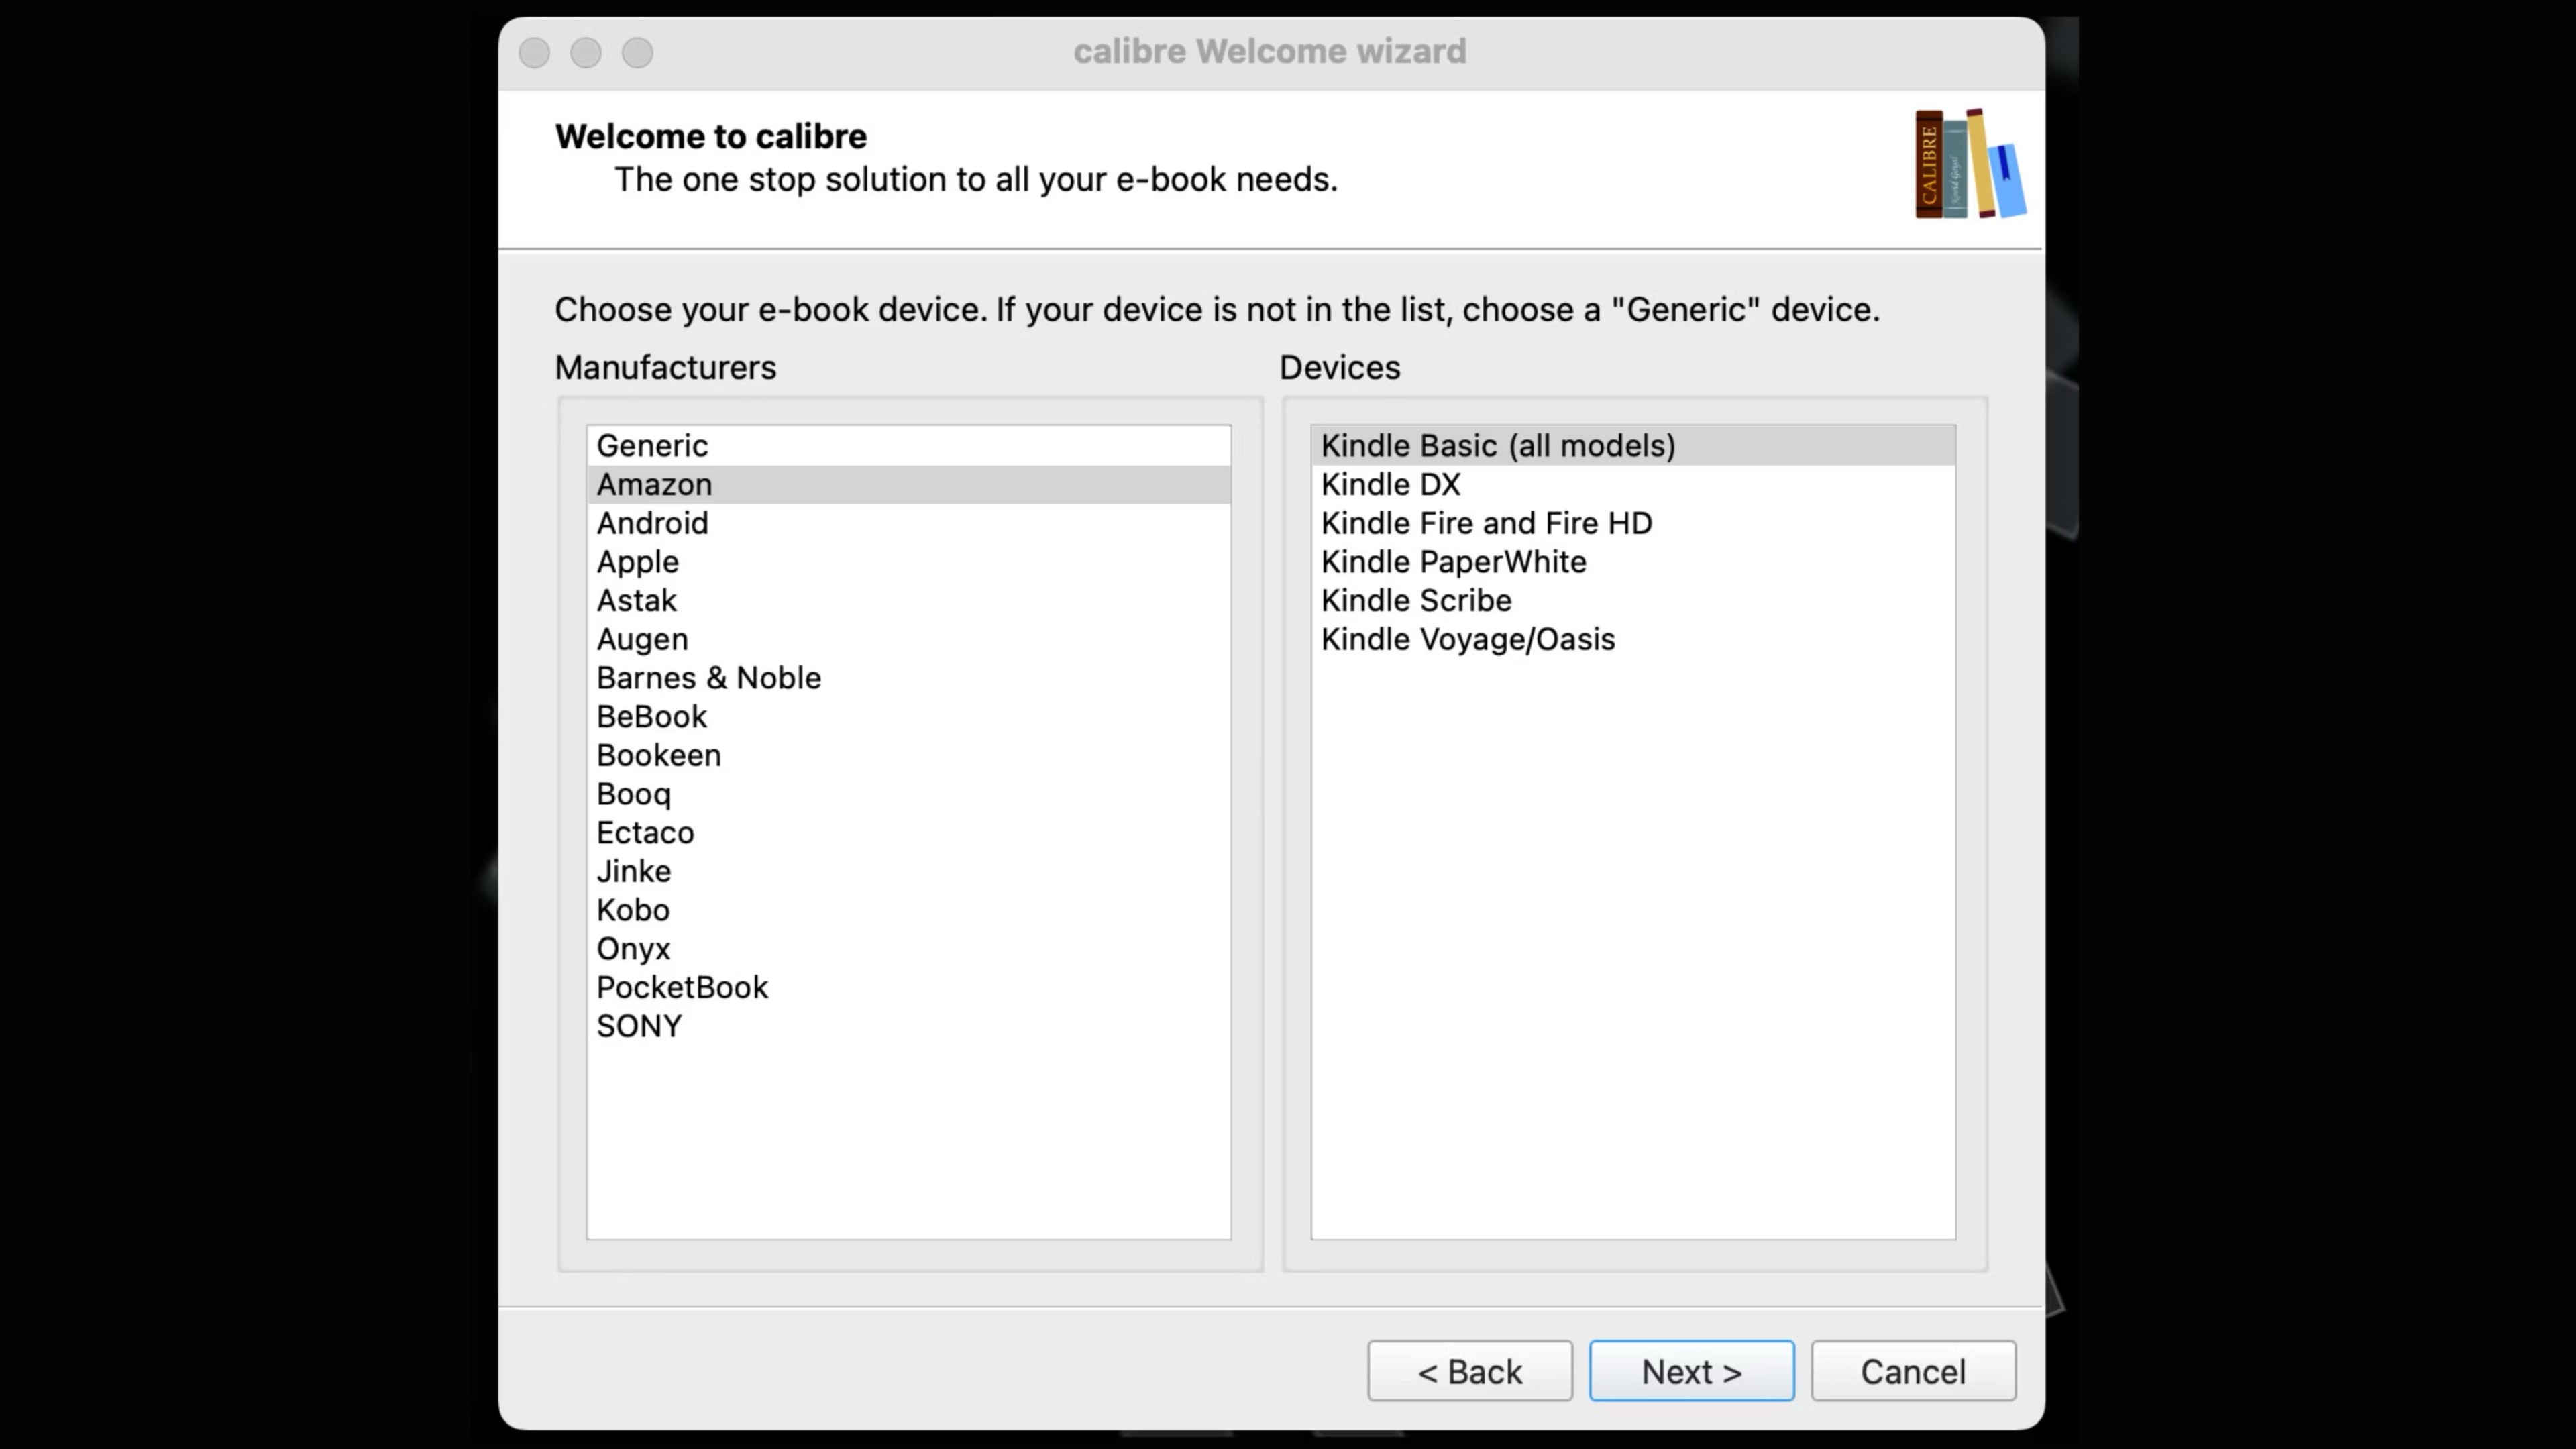Choose Android manufacturer
Image resolution: width=2576 pixels, height=1449 pixels.
click(908, 523)
